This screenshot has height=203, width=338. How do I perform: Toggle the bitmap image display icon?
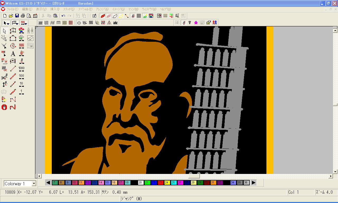point(145,16)
